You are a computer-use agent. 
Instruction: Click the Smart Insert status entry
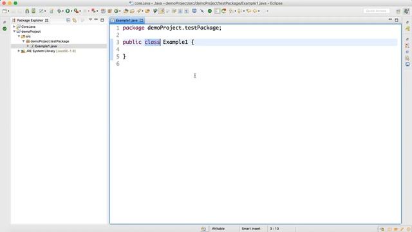pos(251,229)
